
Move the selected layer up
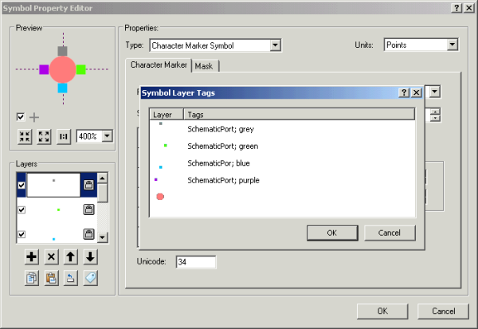[71, 257]
